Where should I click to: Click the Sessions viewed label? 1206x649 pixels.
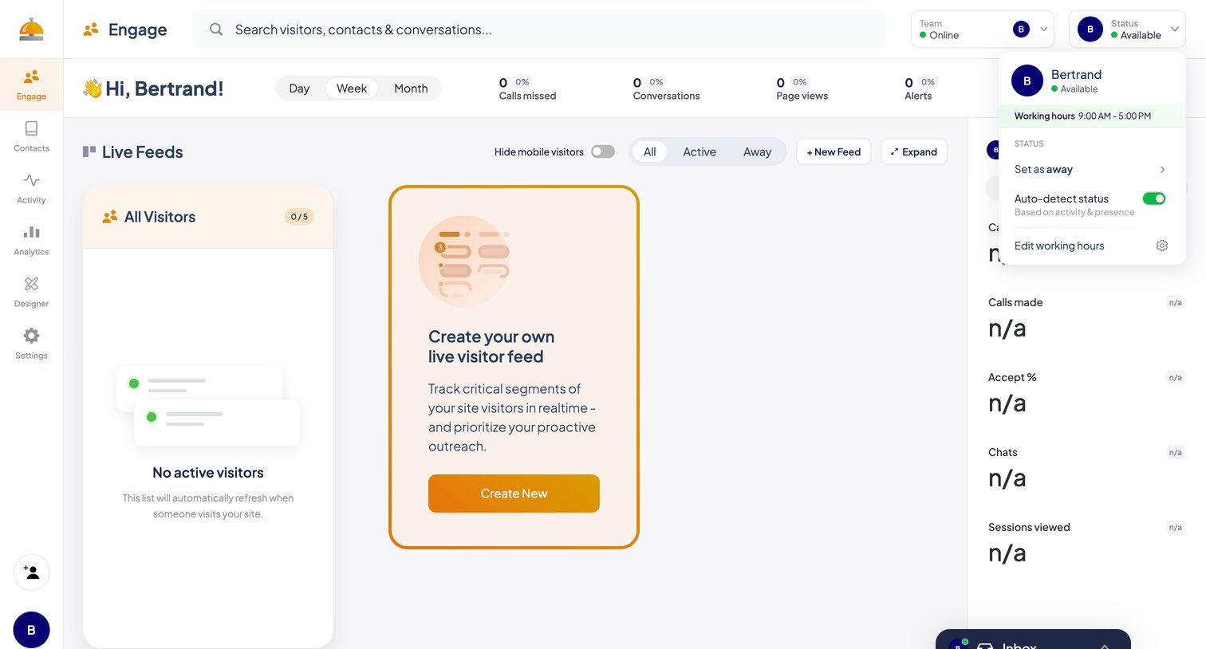point(1029,527)
